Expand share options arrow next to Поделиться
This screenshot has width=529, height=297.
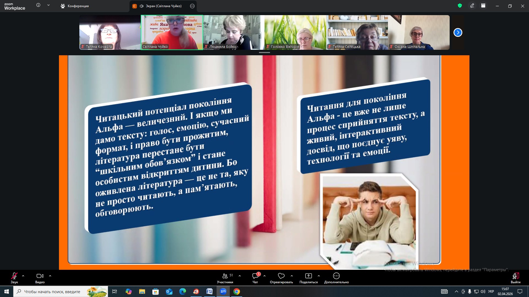point(319,276)
